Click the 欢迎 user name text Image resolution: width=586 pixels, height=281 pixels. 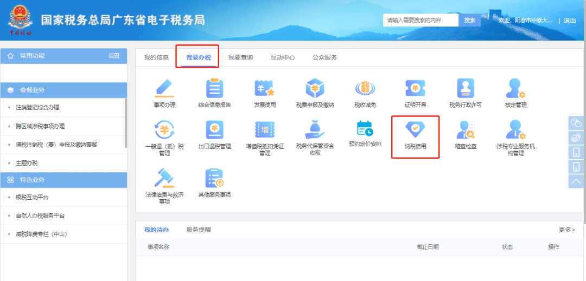[525, 21]
